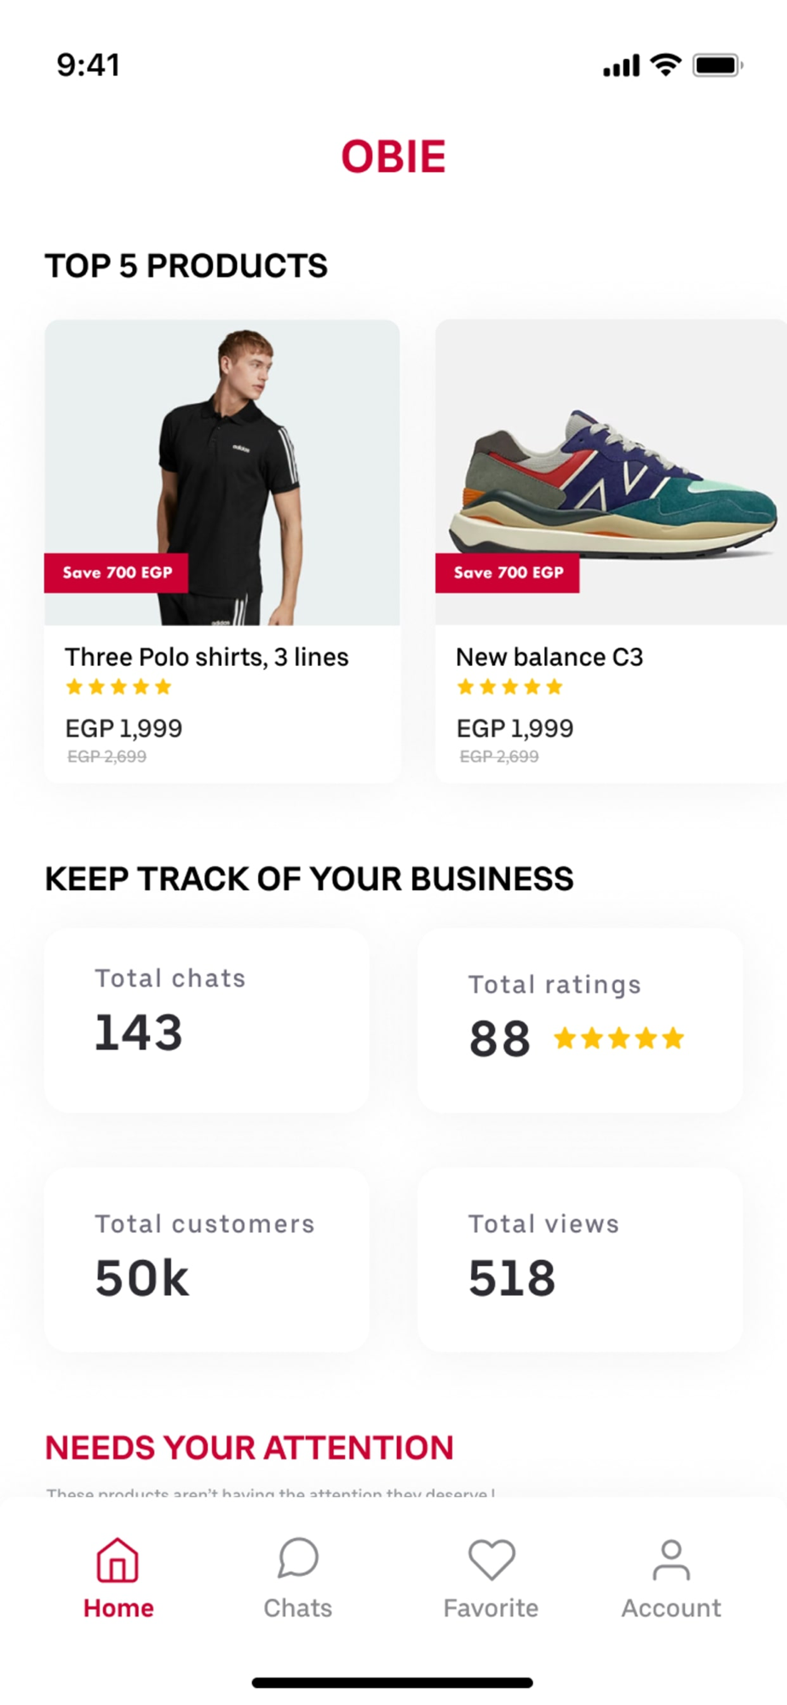Viewport: 787px width, 1705px height.
Task: Select the New balance C3 star rating
Action: [x=510, y=686]
